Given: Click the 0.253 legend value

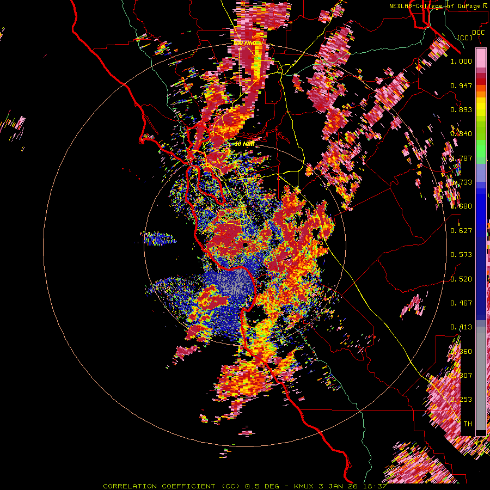Looking at the screenshot, I should pyautogui.click(x=461, y=400).
